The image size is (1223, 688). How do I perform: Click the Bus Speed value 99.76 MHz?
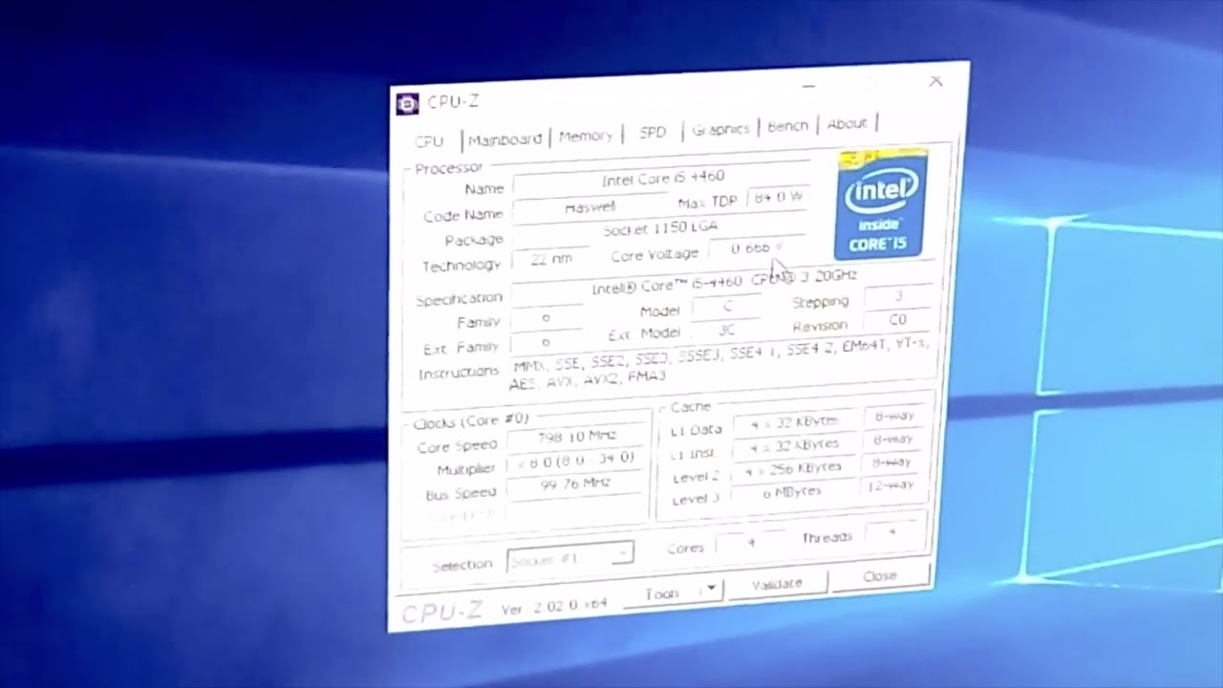coord(576,484)
